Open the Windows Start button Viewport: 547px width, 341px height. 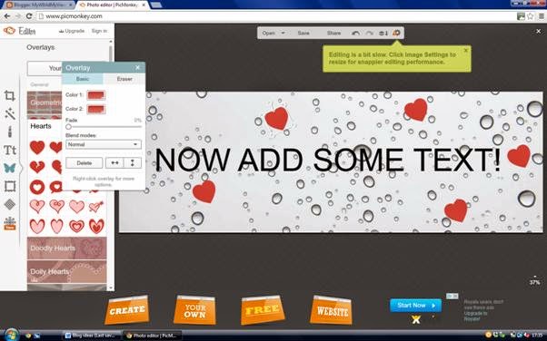coord(11,335)
